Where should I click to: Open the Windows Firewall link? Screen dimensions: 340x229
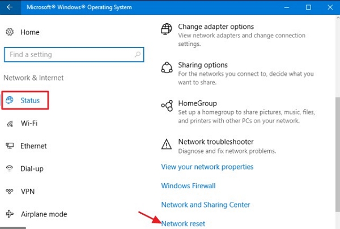point(188,186)
